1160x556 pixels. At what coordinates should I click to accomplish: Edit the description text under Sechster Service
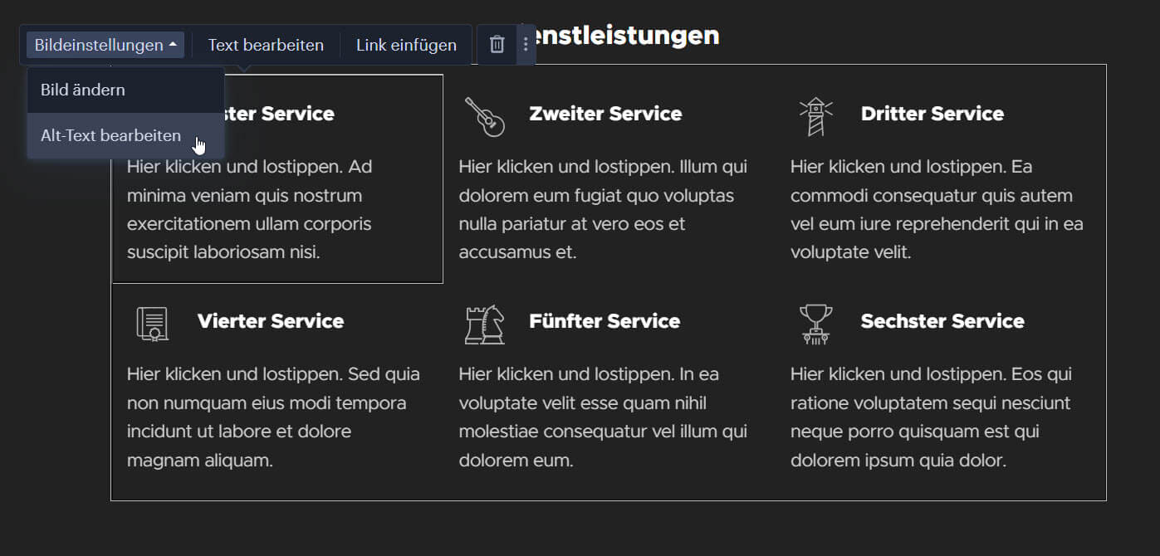(x=931, y=417)
